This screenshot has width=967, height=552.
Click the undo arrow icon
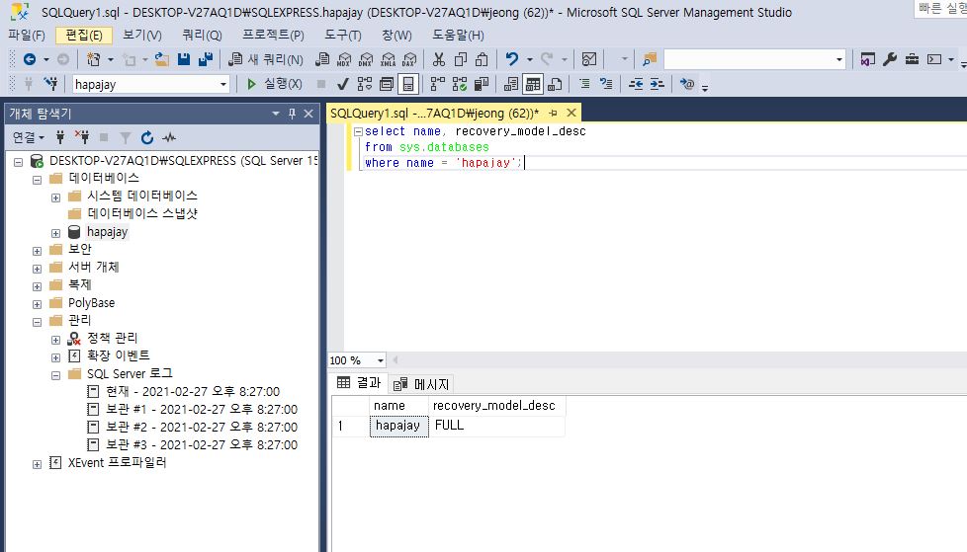point(512,59)
